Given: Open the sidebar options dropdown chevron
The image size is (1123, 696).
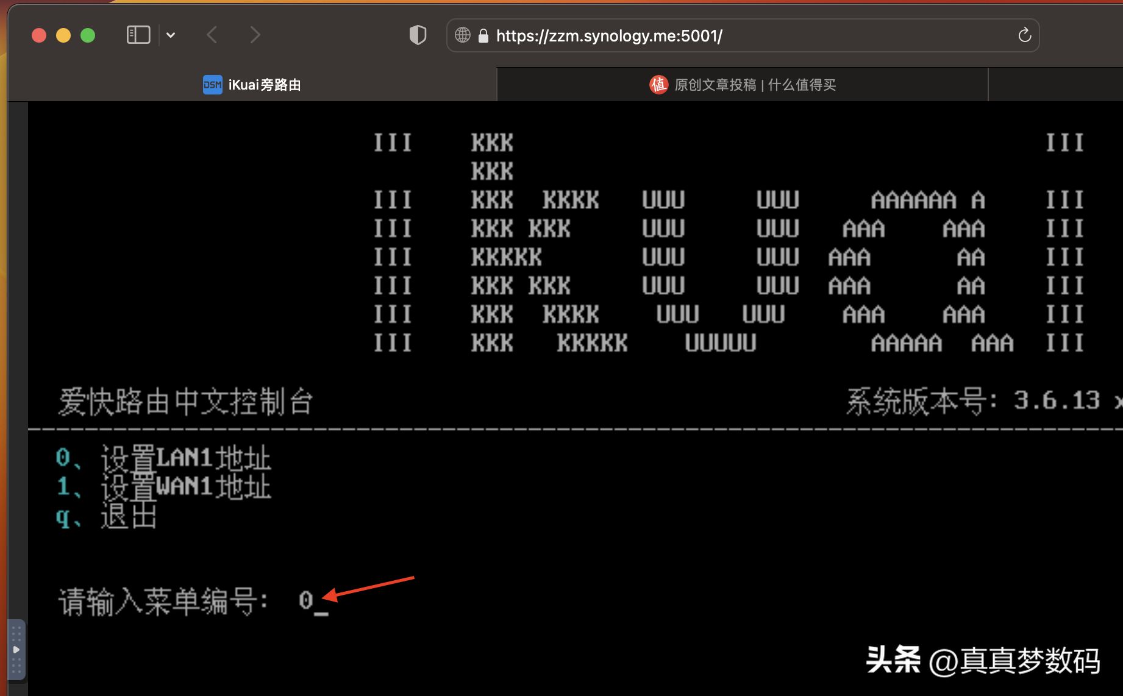Looking at the screenshot, I should (171, 35).
